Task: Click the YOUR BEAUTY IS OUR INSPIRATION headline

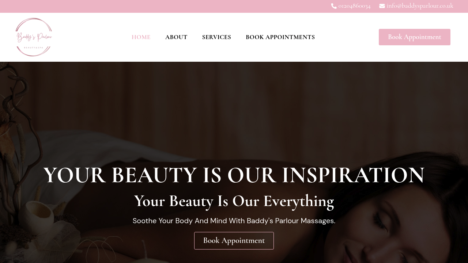Action: pyautogui.click(x=234, y=175)
